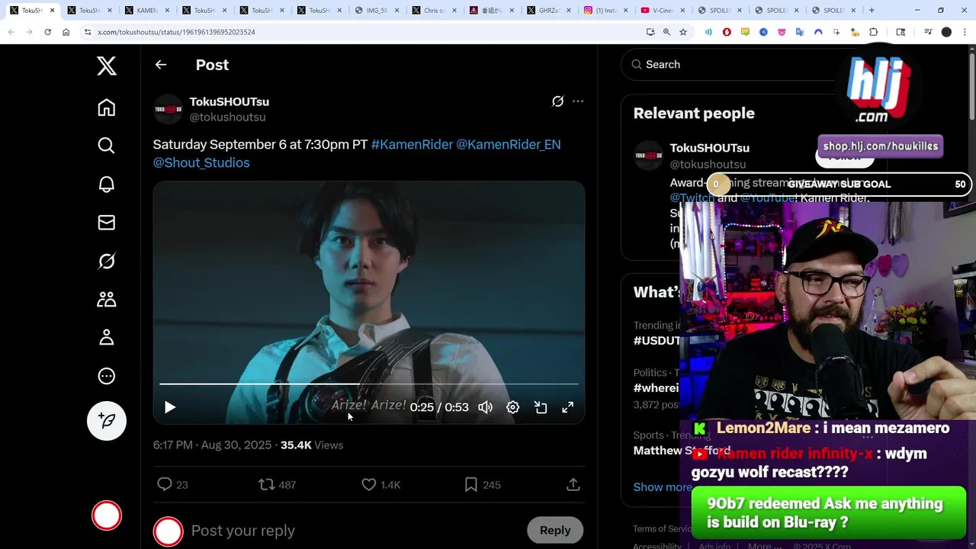Click the browser back arrow

(x=11, y=32)
